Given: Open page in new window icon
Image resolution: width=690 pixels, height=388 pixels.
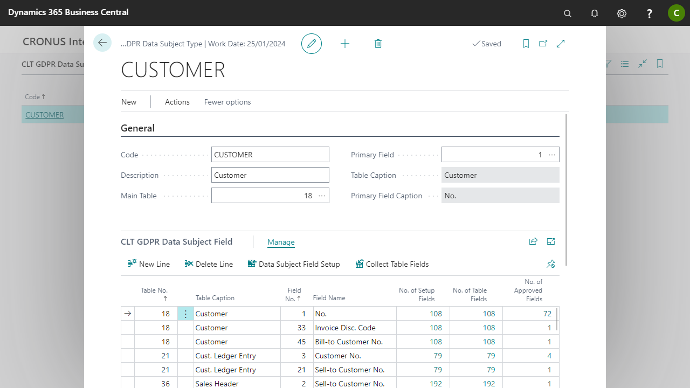Looking at the screenshot, I should click(543, 44).
